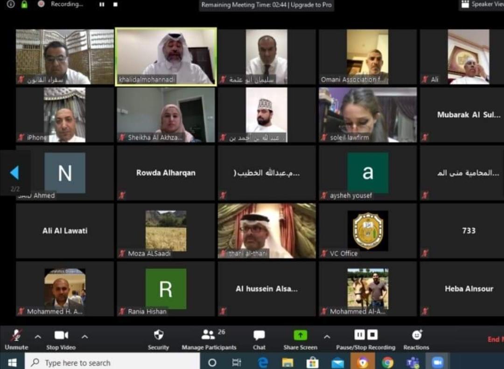504x369 pixels.
Task: Click the Upgrade to Pro link
Action: pos(312,5)
